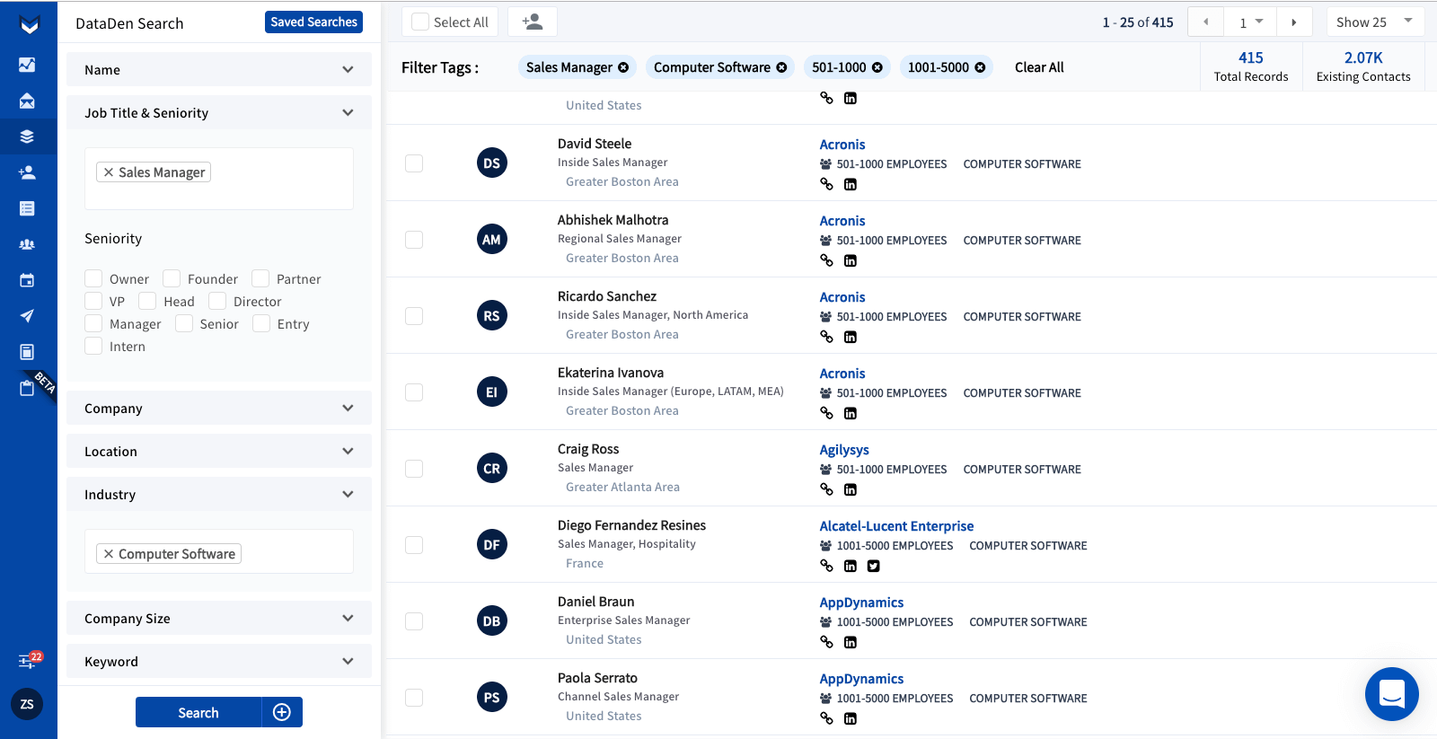This screenshot has width=1437, height=739.
Task: Open the add-contact sidebar icon
Action: pyautogui.click(x=27, y=172)
